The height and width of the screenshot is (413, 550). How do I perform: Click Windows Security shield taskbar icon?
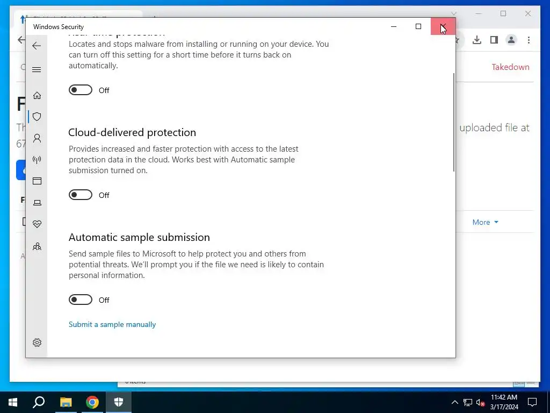point(119,402)
